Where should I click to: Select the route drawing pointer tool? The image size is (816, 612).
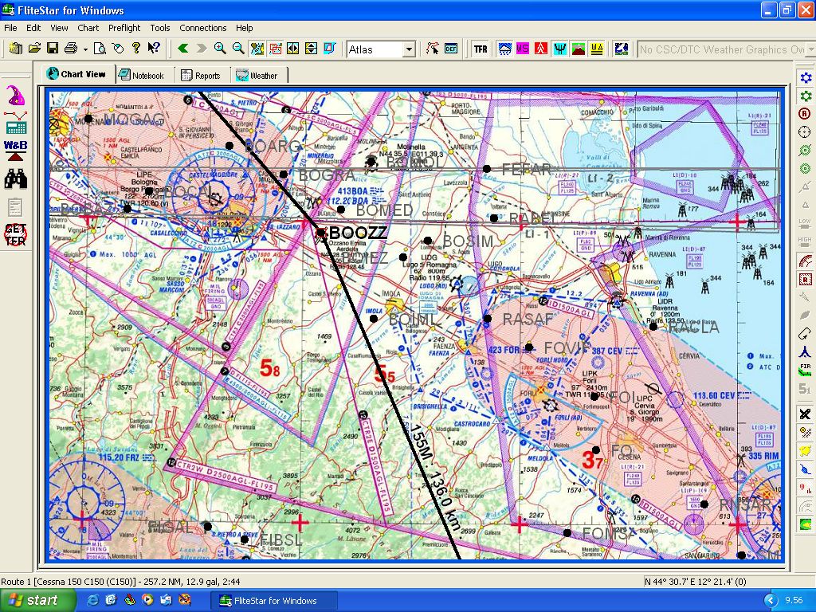432,49
